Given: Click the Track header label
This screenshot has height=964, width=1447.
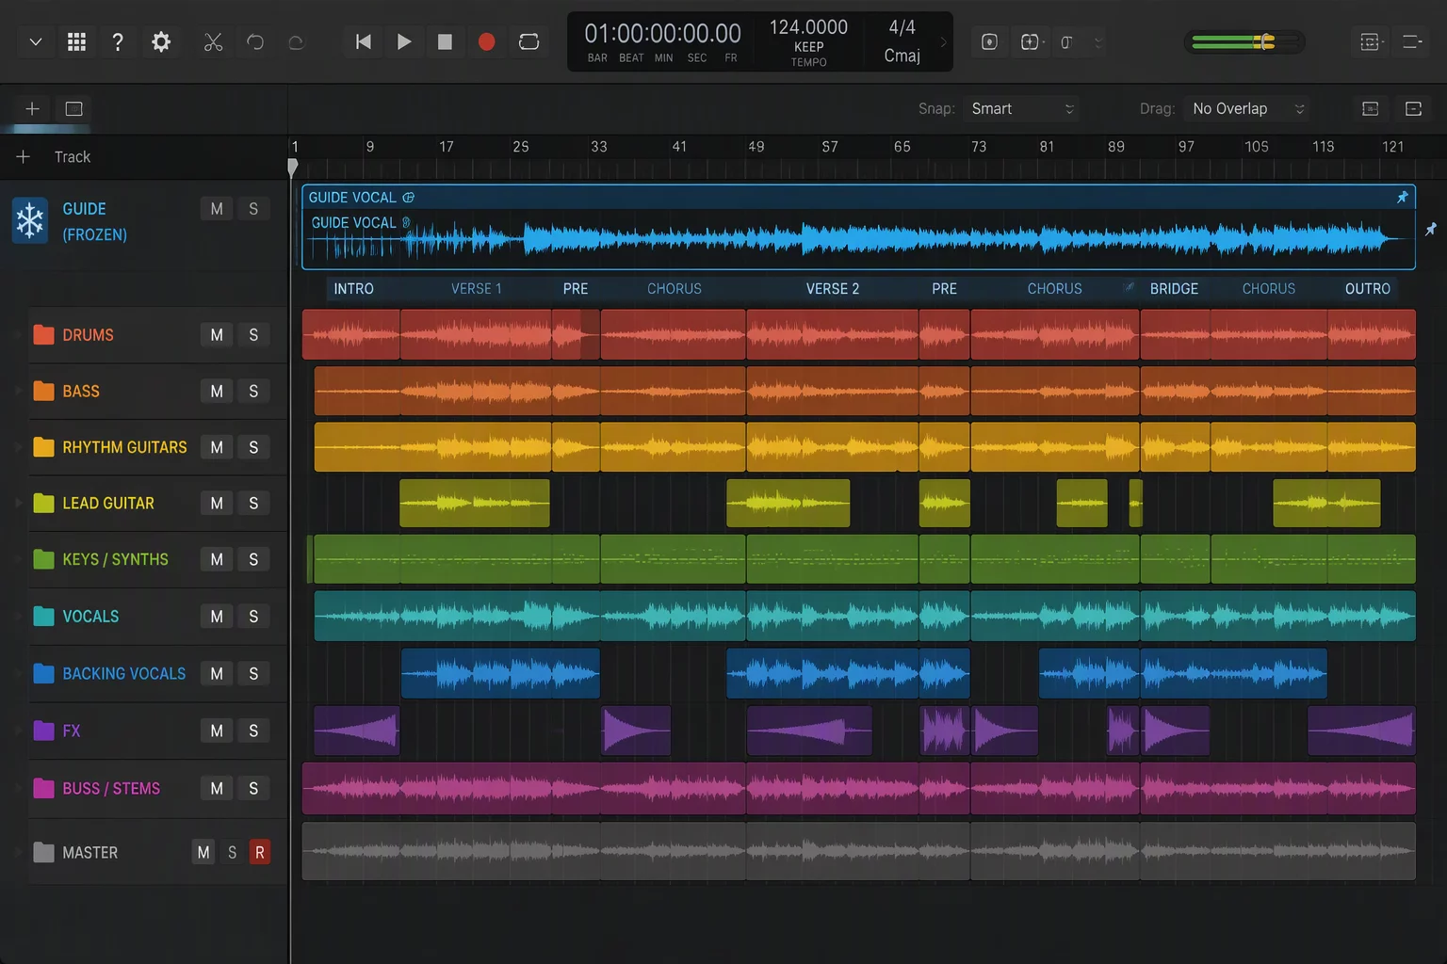Looking at the screenshot, I should (x=73, y=157).
